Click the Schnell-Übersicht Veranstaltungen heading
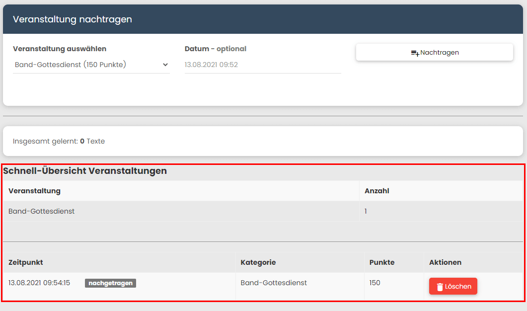The width and height of the screenshot is (527, 311). tap(85, 171)
